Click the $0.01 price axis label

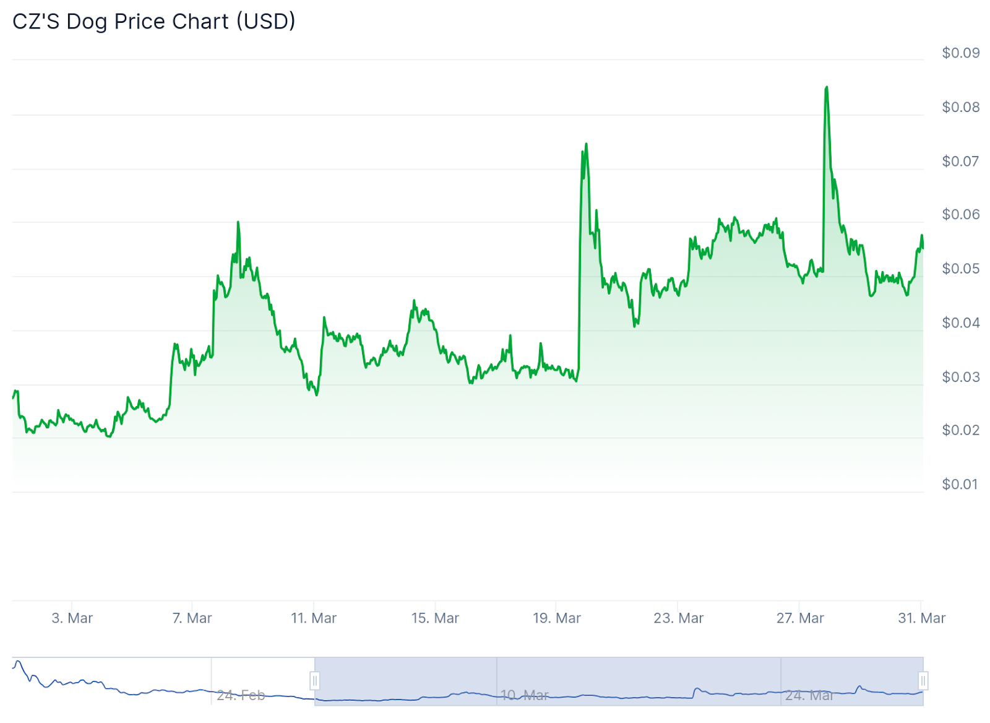(x=960, y=484)
